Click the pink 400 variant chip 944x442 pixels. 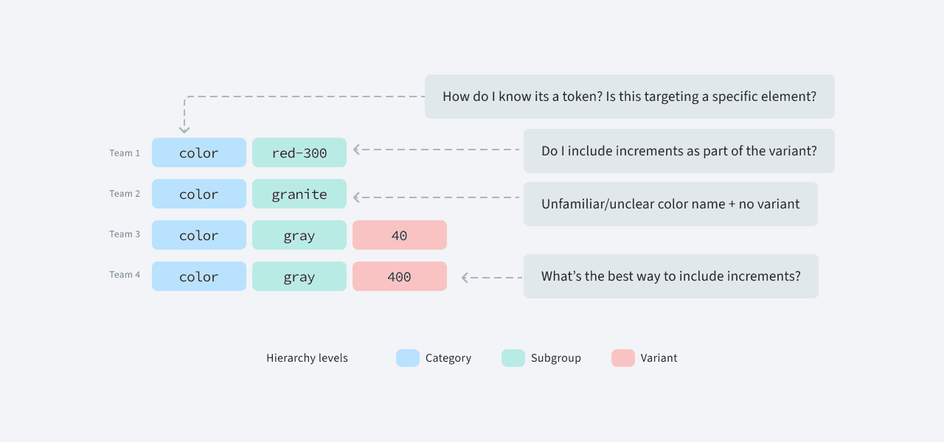click(400, 276)
